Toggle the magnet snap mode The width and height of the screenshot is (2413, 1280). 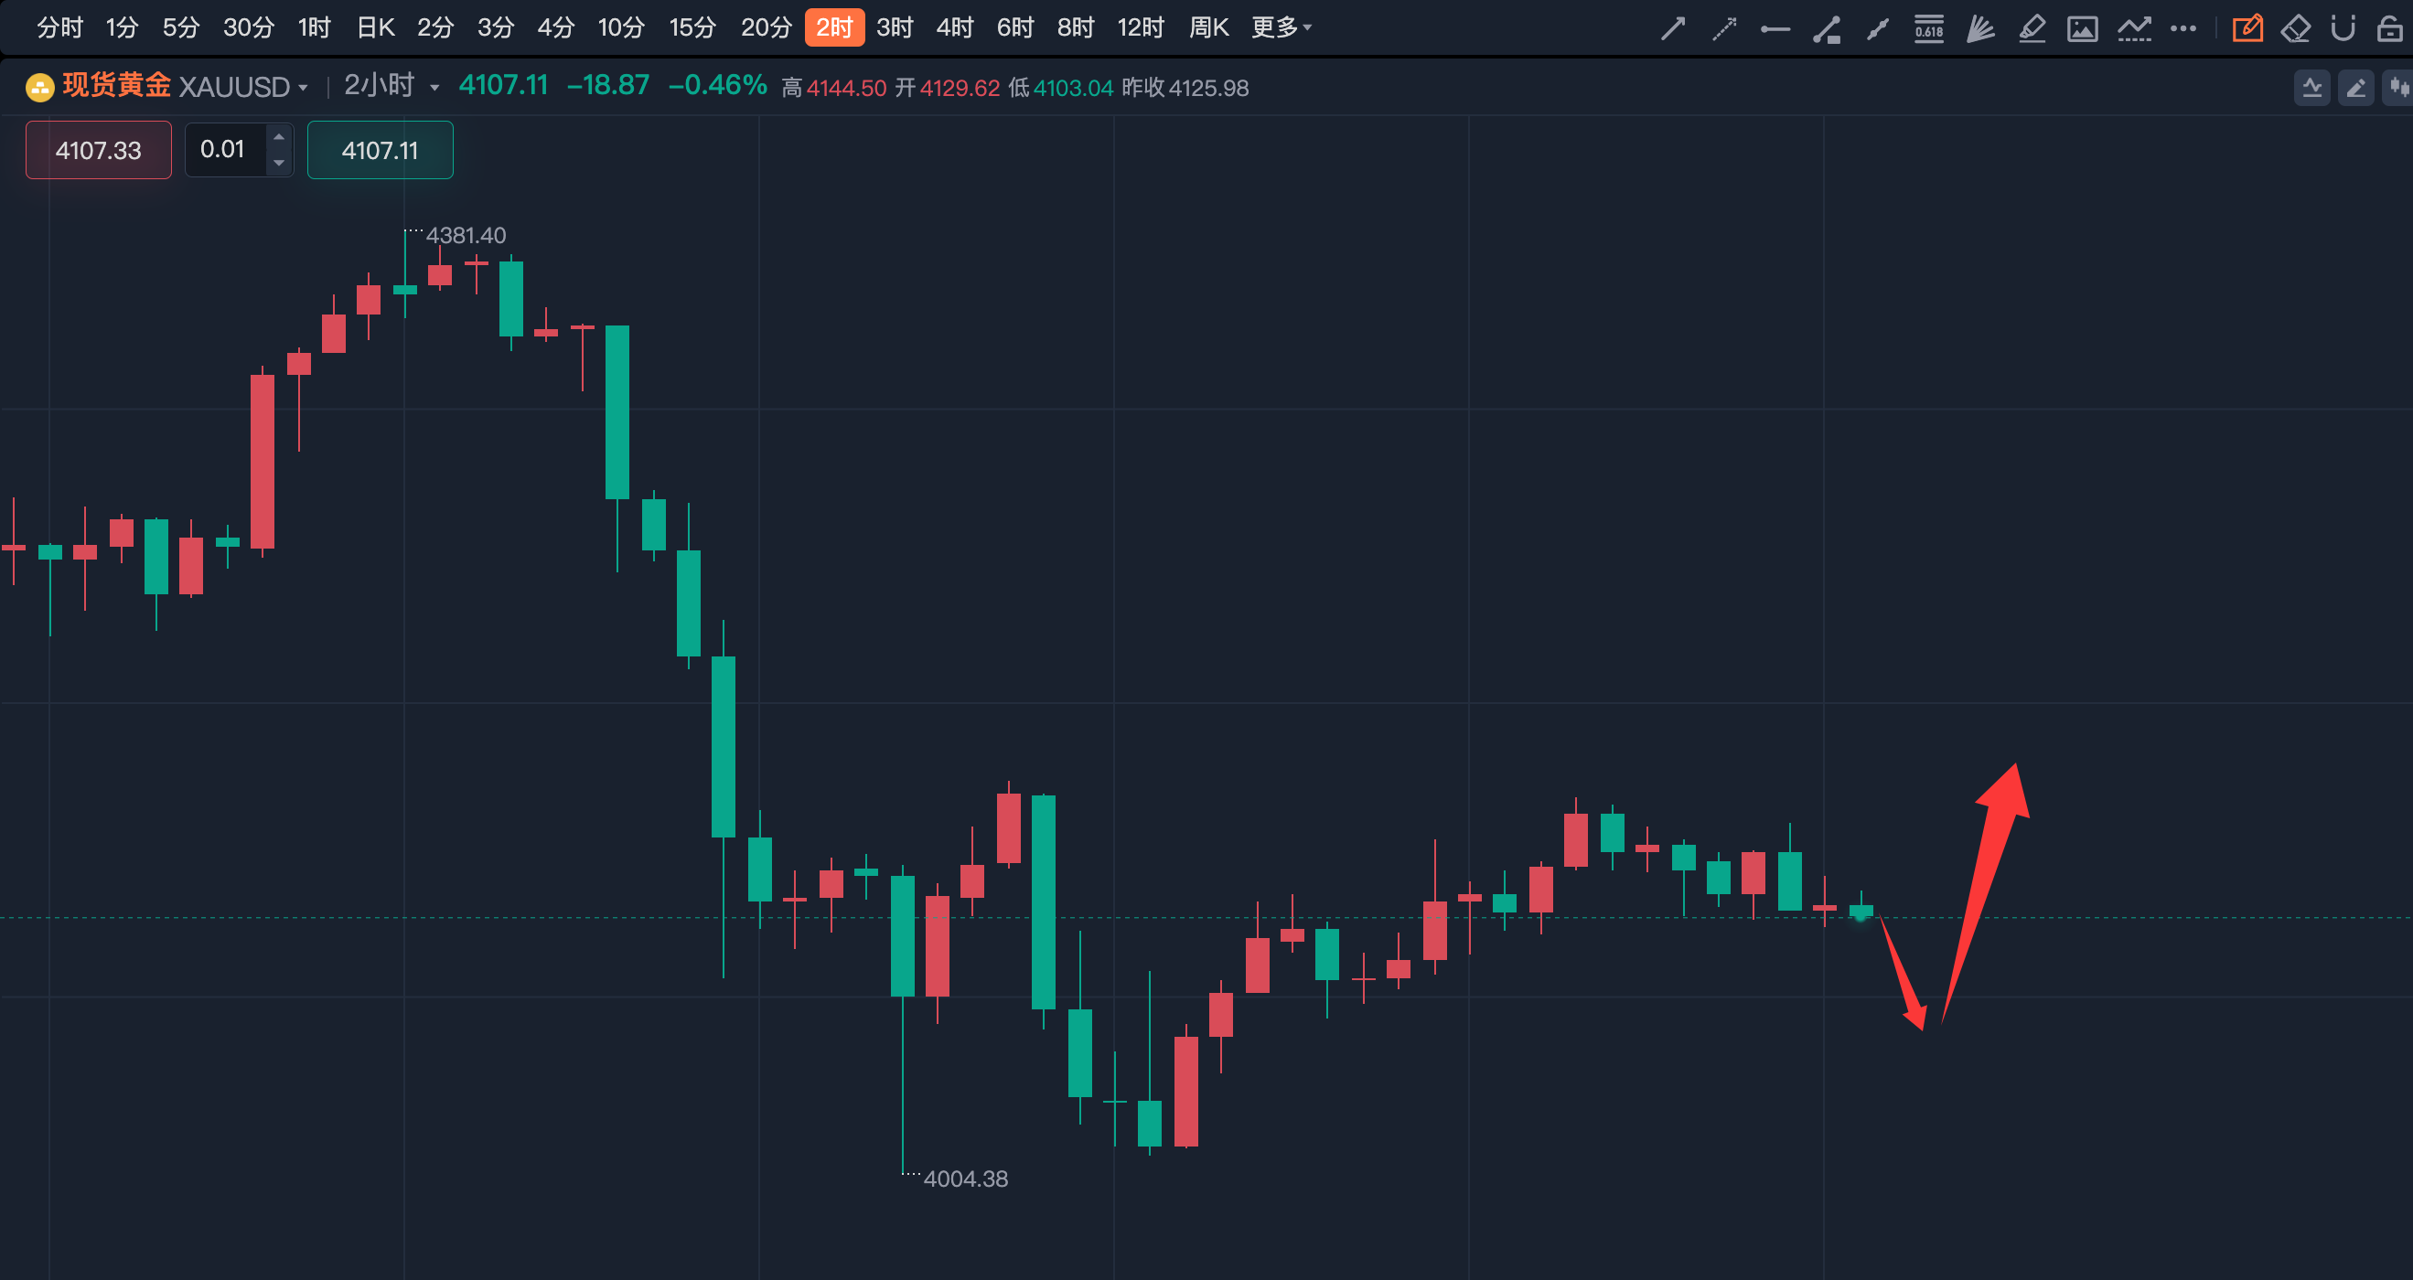click(x=2343, y=29)
